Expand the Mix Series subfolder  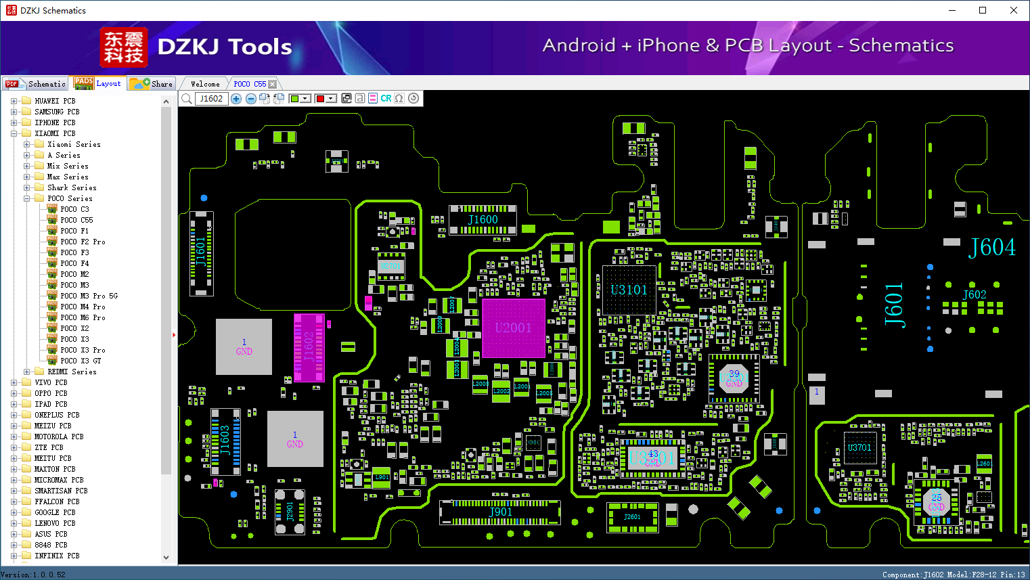26,166
